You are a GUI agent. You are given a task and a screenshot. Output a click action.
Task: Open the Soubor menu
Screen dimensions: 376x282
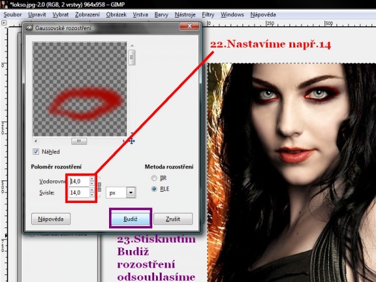point(13,14)
